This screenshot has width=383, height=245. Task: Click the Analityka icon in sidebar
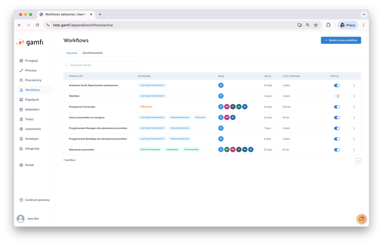point(21,139)
